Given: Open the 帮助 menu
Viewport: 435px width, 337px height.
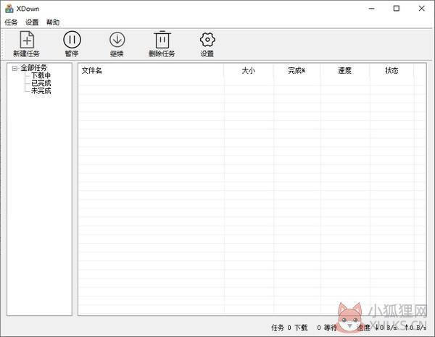Looking at the screenshot, I should [x=53, y=22].
